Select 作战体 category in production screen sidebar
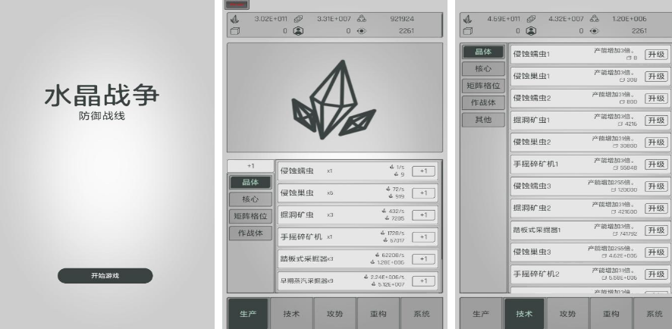The height and width of the screenshot is (329, 672). [250, 233]
